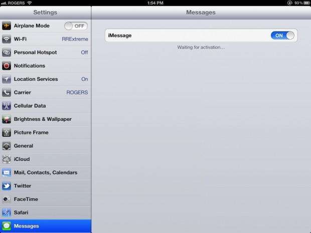
Task: Tap the ROGERS signal bars in the status bar
Action: 4,3
